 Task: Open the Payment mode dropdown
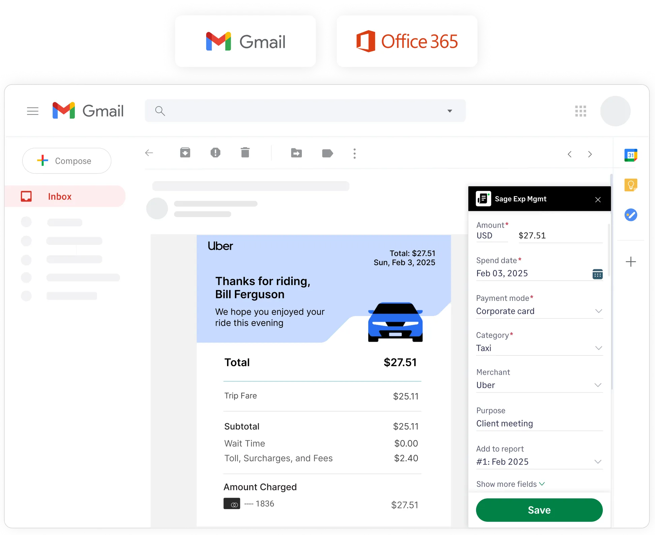[598, 311]
